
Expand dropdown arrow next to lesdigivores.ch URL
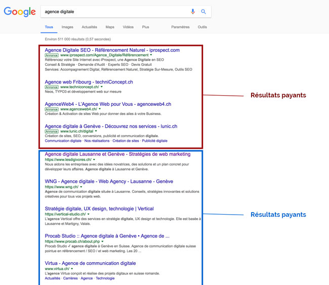click(94, 159)
